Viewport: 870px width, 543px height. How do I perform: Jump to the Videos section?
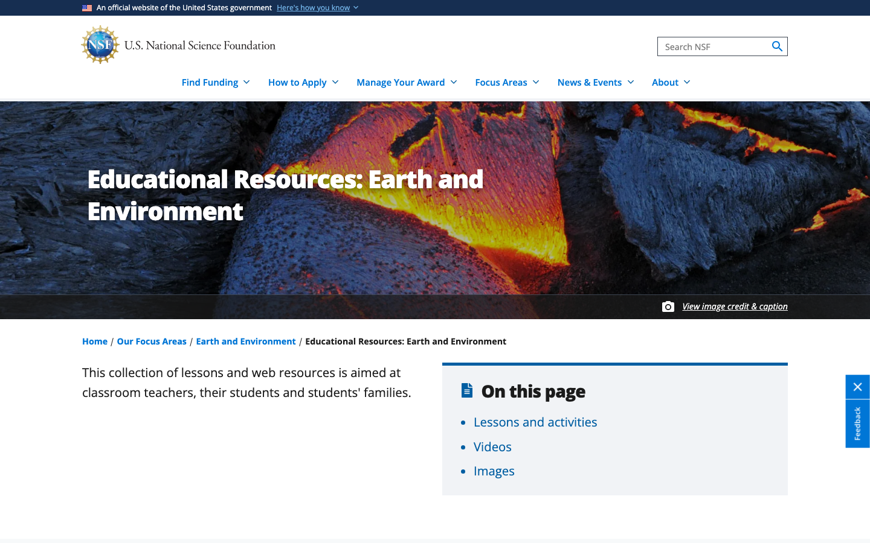492,447
